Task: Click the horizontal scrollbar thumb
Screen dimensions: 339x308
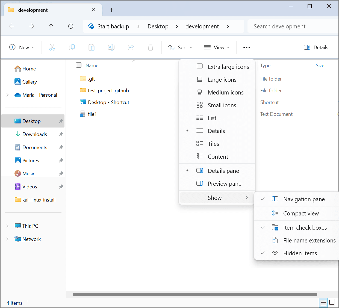Action: 195,294
